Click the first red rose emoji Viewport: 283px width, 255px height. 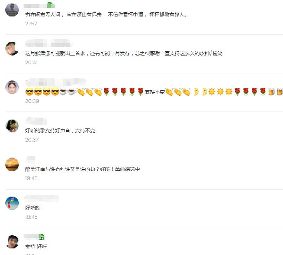[107, 92]
